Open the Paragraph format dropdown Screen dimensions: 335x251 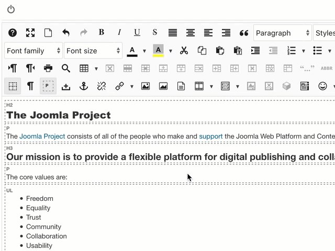pyautogui.click(x=283, y=33)
